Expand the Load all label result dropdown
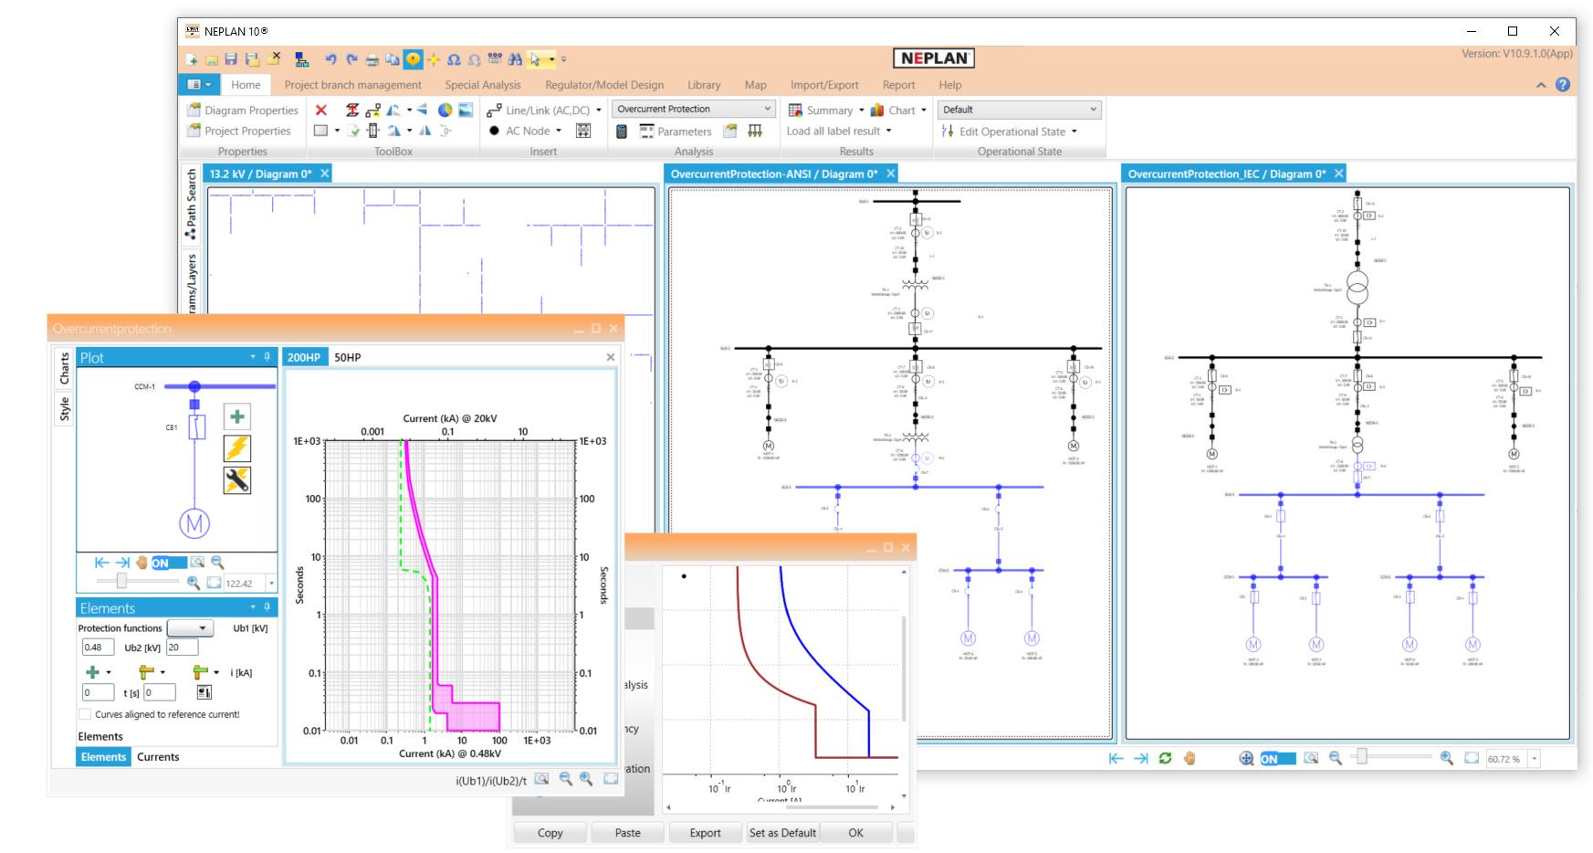Image resolution: width=1593 pixels, height=853 pixels. coord(888,132)
